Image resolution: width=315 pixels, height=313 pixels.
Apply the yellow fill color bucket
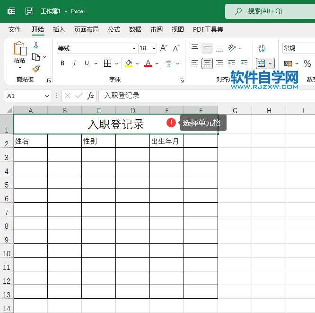(129, 63)
